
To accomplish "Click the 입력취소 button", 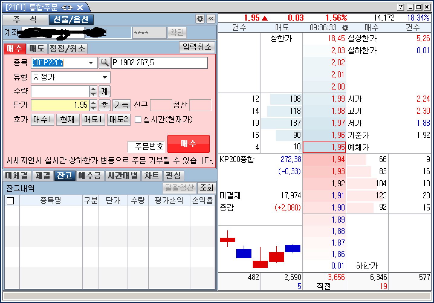I will tap(197, 47).
